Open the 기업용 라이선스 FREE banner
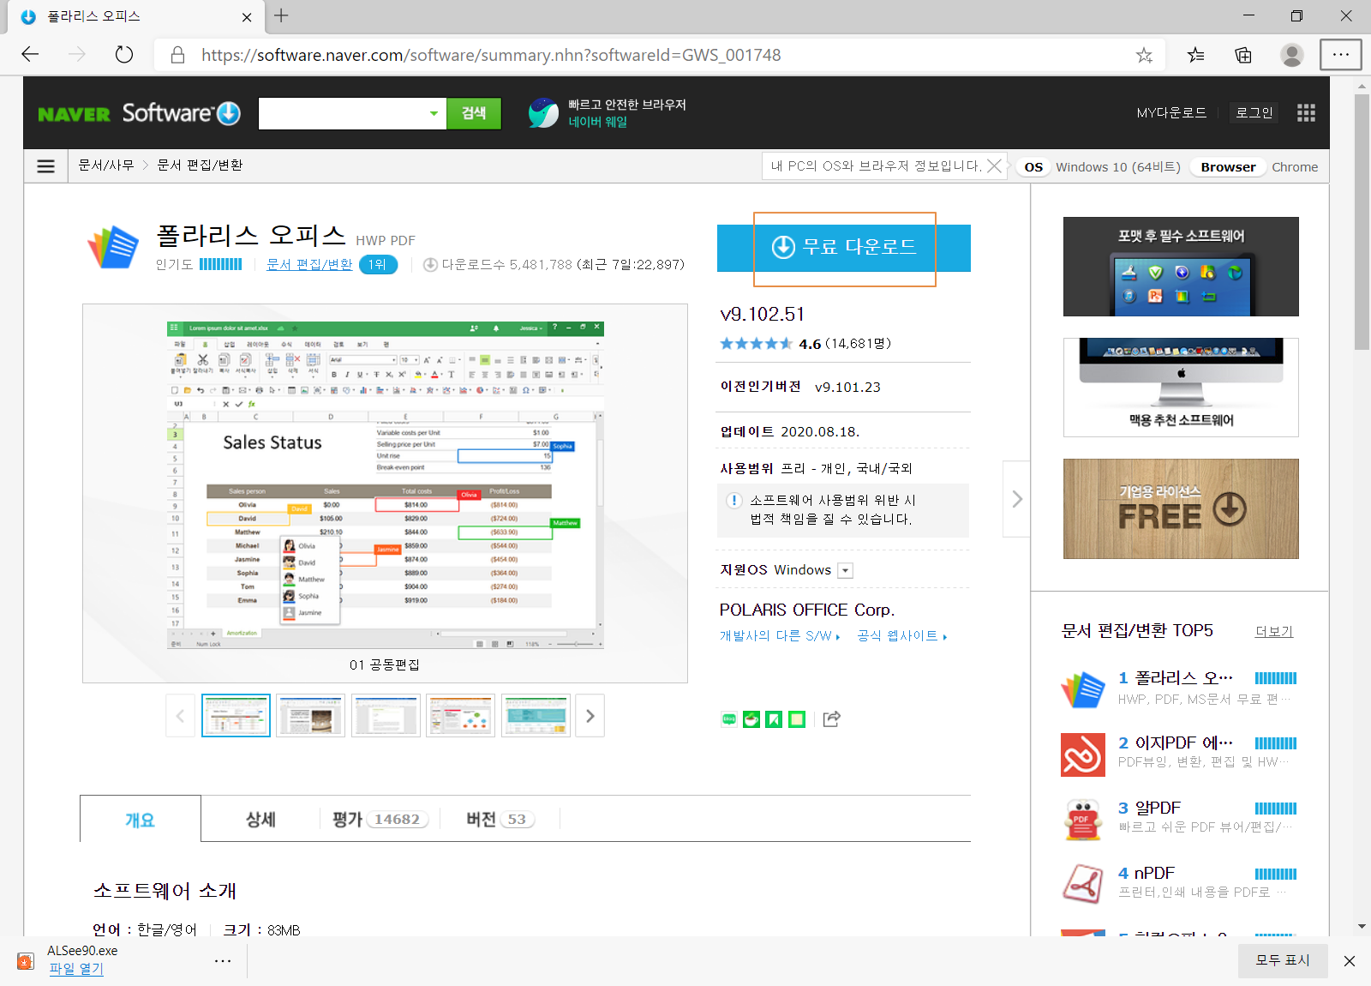This screenshot has height=986, width=1371. click(x=1181, y=509)
